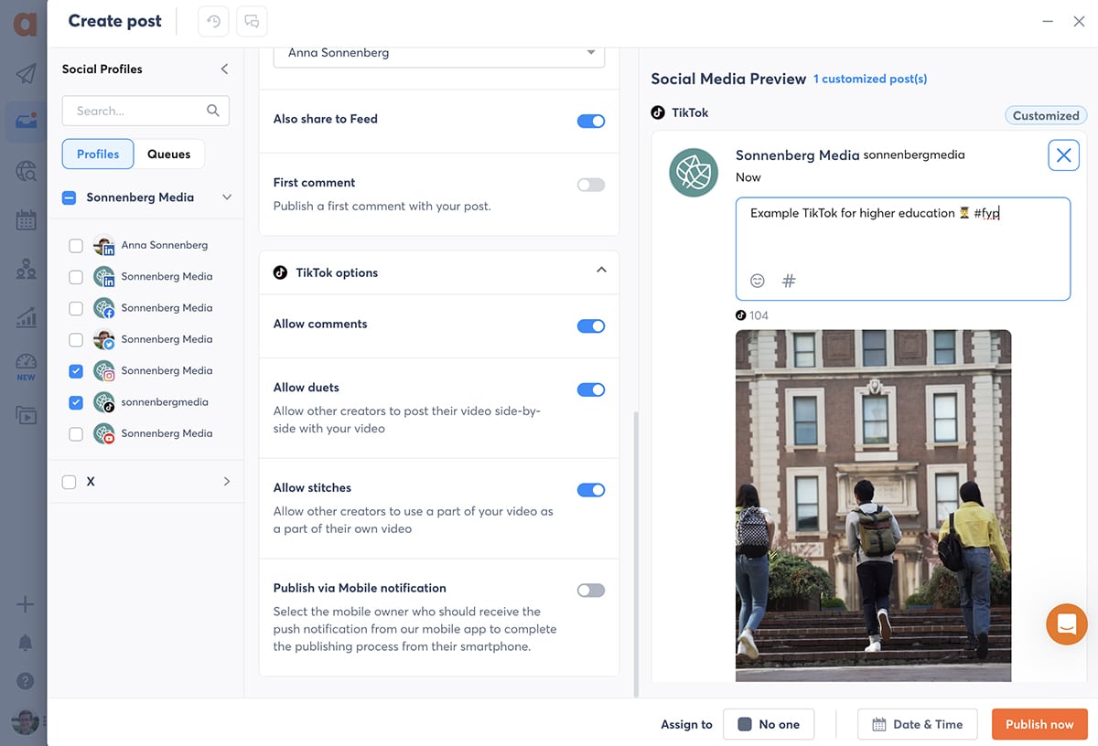Open the Assign to No one dropdown

769,724
